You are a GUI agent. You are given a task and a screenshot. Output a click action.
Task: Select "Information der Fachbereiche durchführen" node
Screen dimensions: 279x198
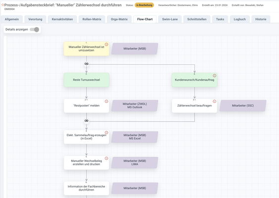click(x=87, y=188)
